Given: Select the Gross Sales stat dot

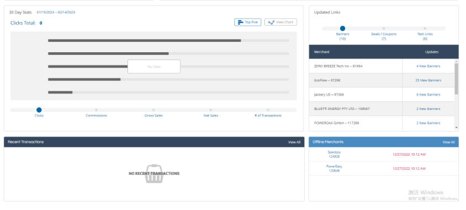Looking at the screenshot, I should click(153, 110).
